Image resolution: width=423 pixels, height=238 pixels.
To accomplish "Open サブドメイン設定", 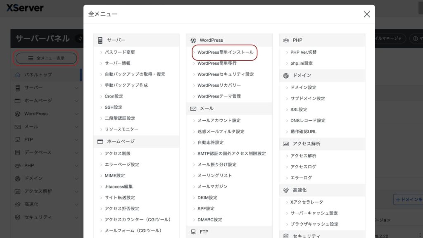I will 307,99.
